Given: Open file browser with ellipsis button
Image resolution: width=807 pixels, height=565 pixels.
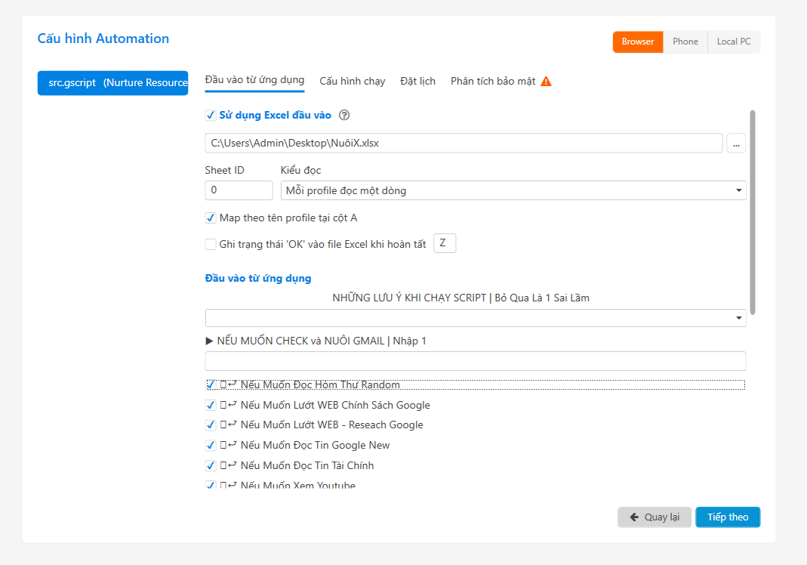Looking at the screenshot, I should tap(736, 143).
